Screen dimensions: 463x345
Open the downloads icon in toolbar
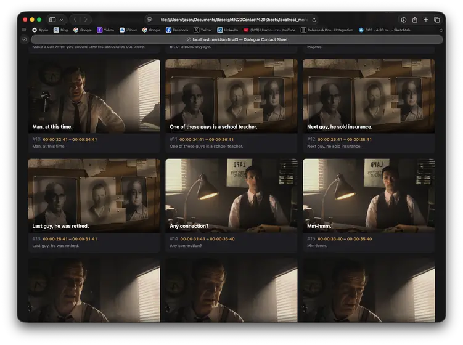pyautogui.click(x=403, y=20)
